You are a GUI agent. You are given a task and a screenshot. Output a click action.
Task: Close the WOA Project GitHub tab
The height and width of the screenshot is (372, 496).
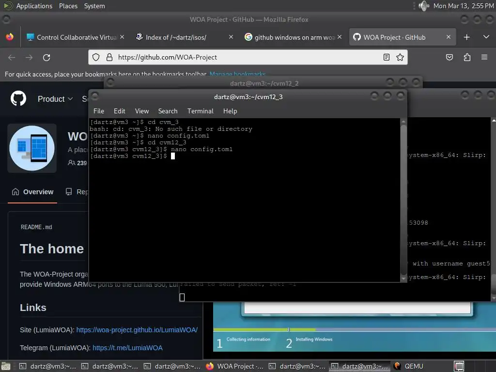tap(448, 37)
